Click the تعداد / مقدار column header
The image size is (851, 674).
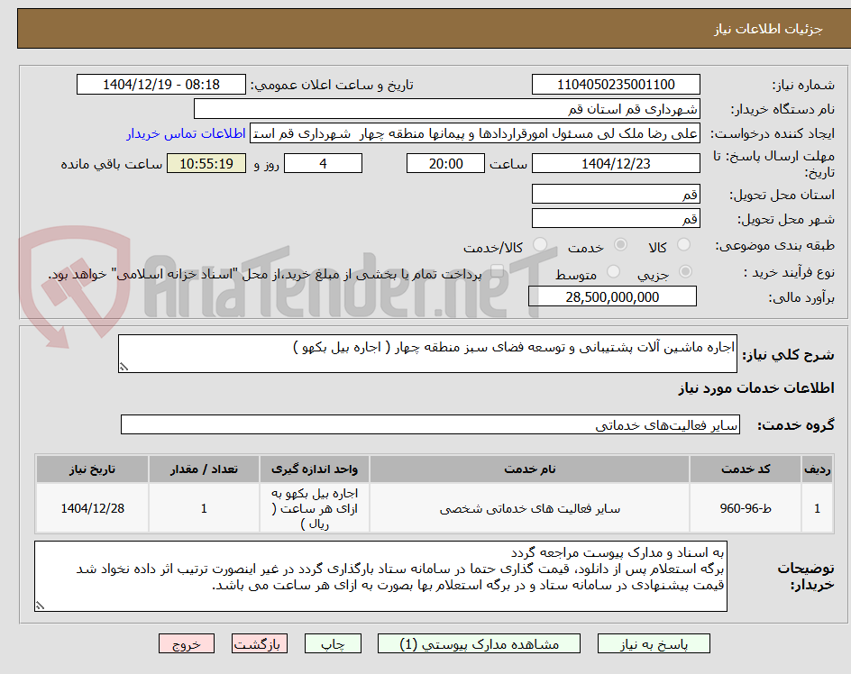click(204, 469)
